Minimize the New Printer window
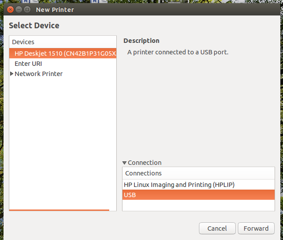283x240 pixels. point(19,9)
